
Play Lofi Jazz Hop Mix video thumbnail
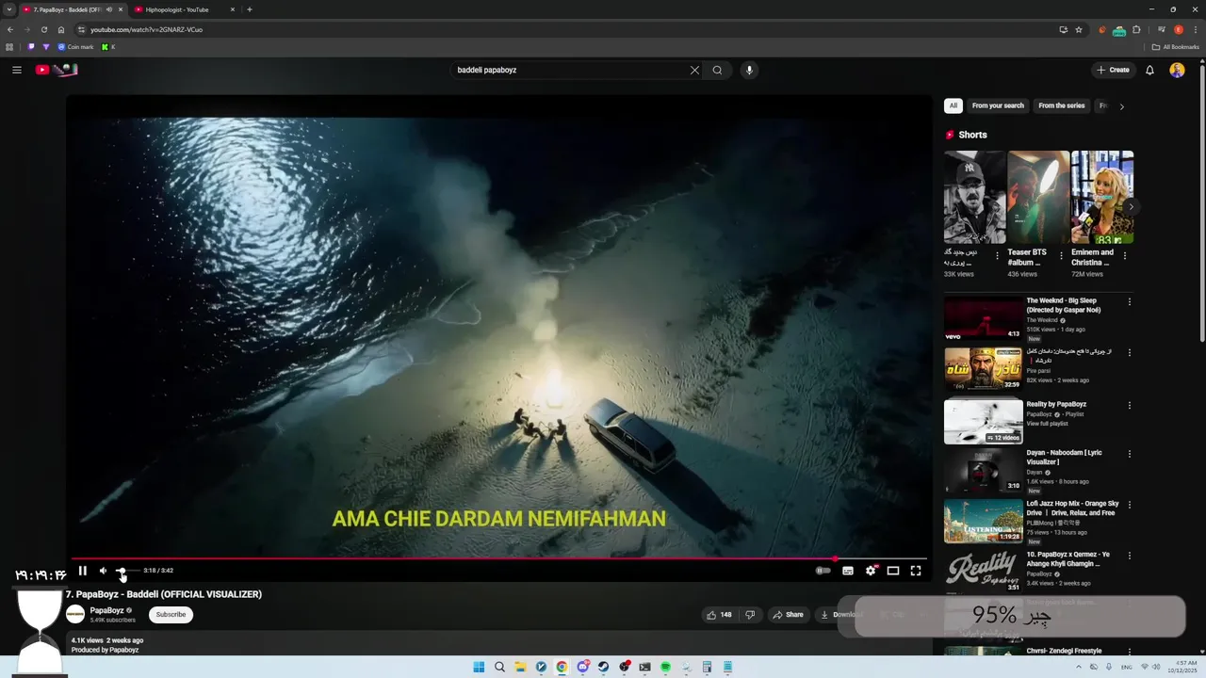click(984, 521)
